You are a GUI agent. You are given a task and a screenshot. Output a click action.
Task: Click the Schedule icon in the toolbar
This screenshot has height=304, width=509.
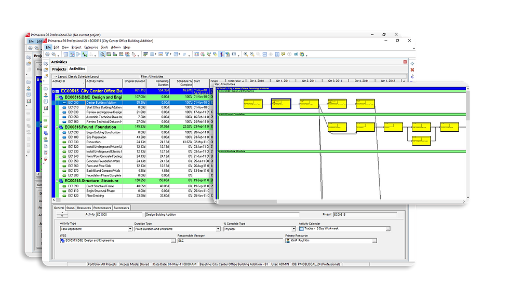pyautogui.click(x=203, y=54)
